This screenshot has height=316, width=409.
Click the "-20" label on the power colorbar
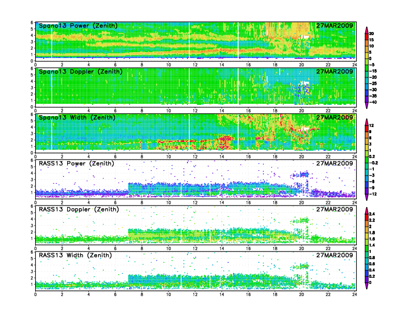[373, 77]
